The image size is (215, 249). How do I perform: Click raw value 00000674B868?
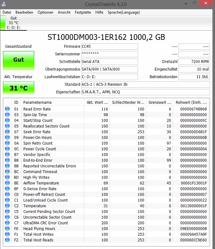click(194, 109)
